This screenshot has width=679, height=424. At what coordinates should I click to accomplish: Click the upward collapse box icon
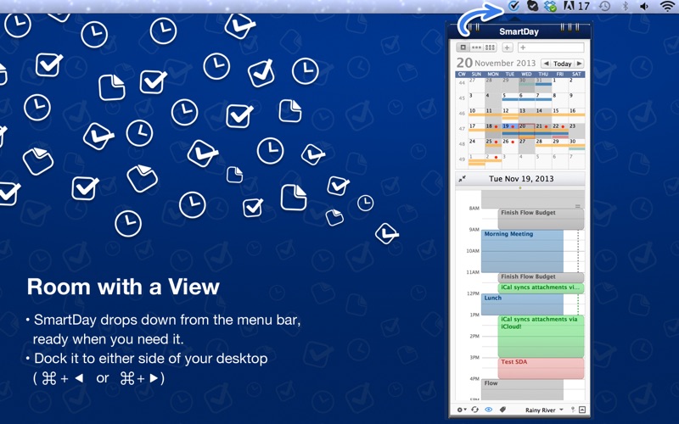(582, 410)
